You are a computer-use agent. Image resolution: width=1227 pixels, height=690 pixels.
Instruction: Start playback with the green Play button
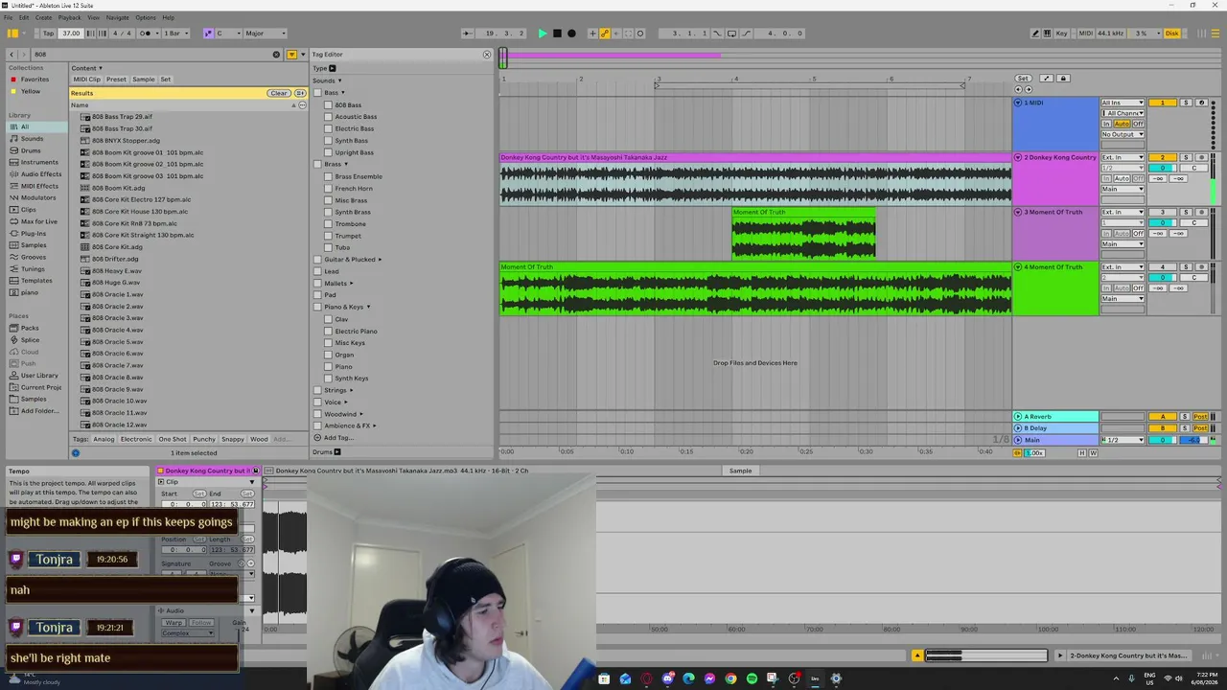[543, 34]
